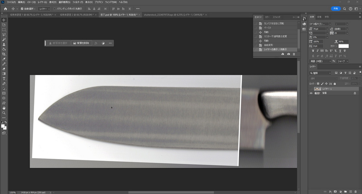Click the blue 共有 share button
This screenshot has height=194, width=362.
coord(336,9)
